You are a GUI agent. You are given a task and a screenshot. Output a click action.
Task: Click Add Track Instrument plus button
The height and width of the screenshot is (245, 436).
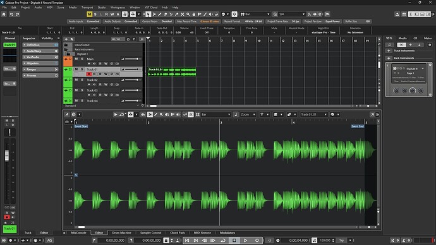point(389,51)
